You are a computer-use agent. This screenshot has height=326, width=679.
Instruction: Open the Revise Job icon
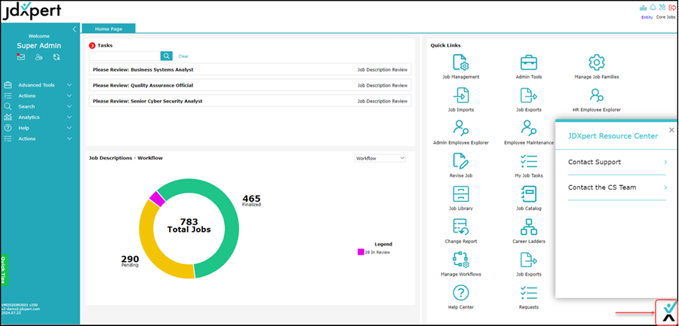[460, 161]
